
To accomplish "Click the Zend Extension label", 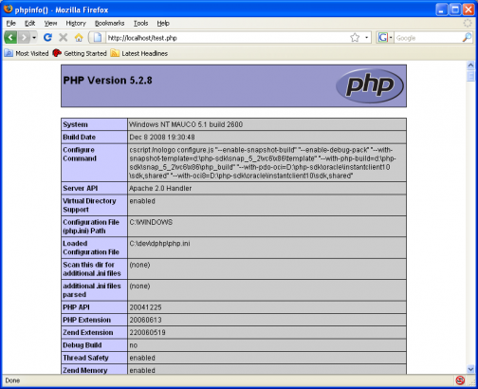I will (x=88, y=332).
